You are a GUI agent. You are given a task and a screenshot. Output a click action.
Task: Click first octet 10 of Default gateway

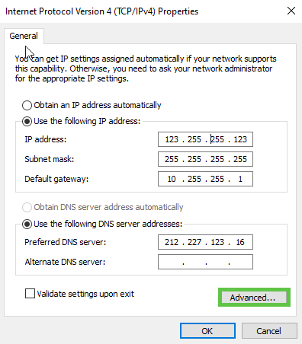[x=172, y=179]
